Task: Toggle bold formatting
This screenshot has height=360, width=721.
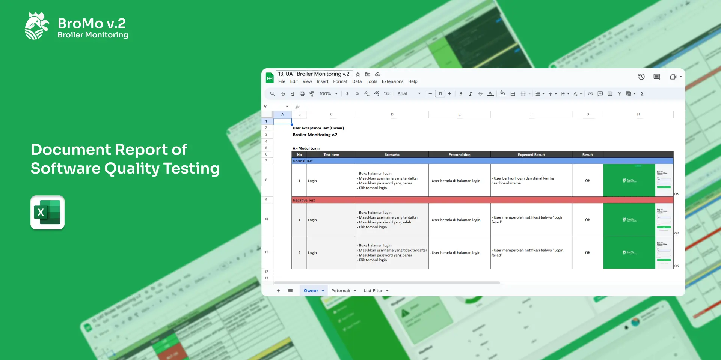Action: 461,94
